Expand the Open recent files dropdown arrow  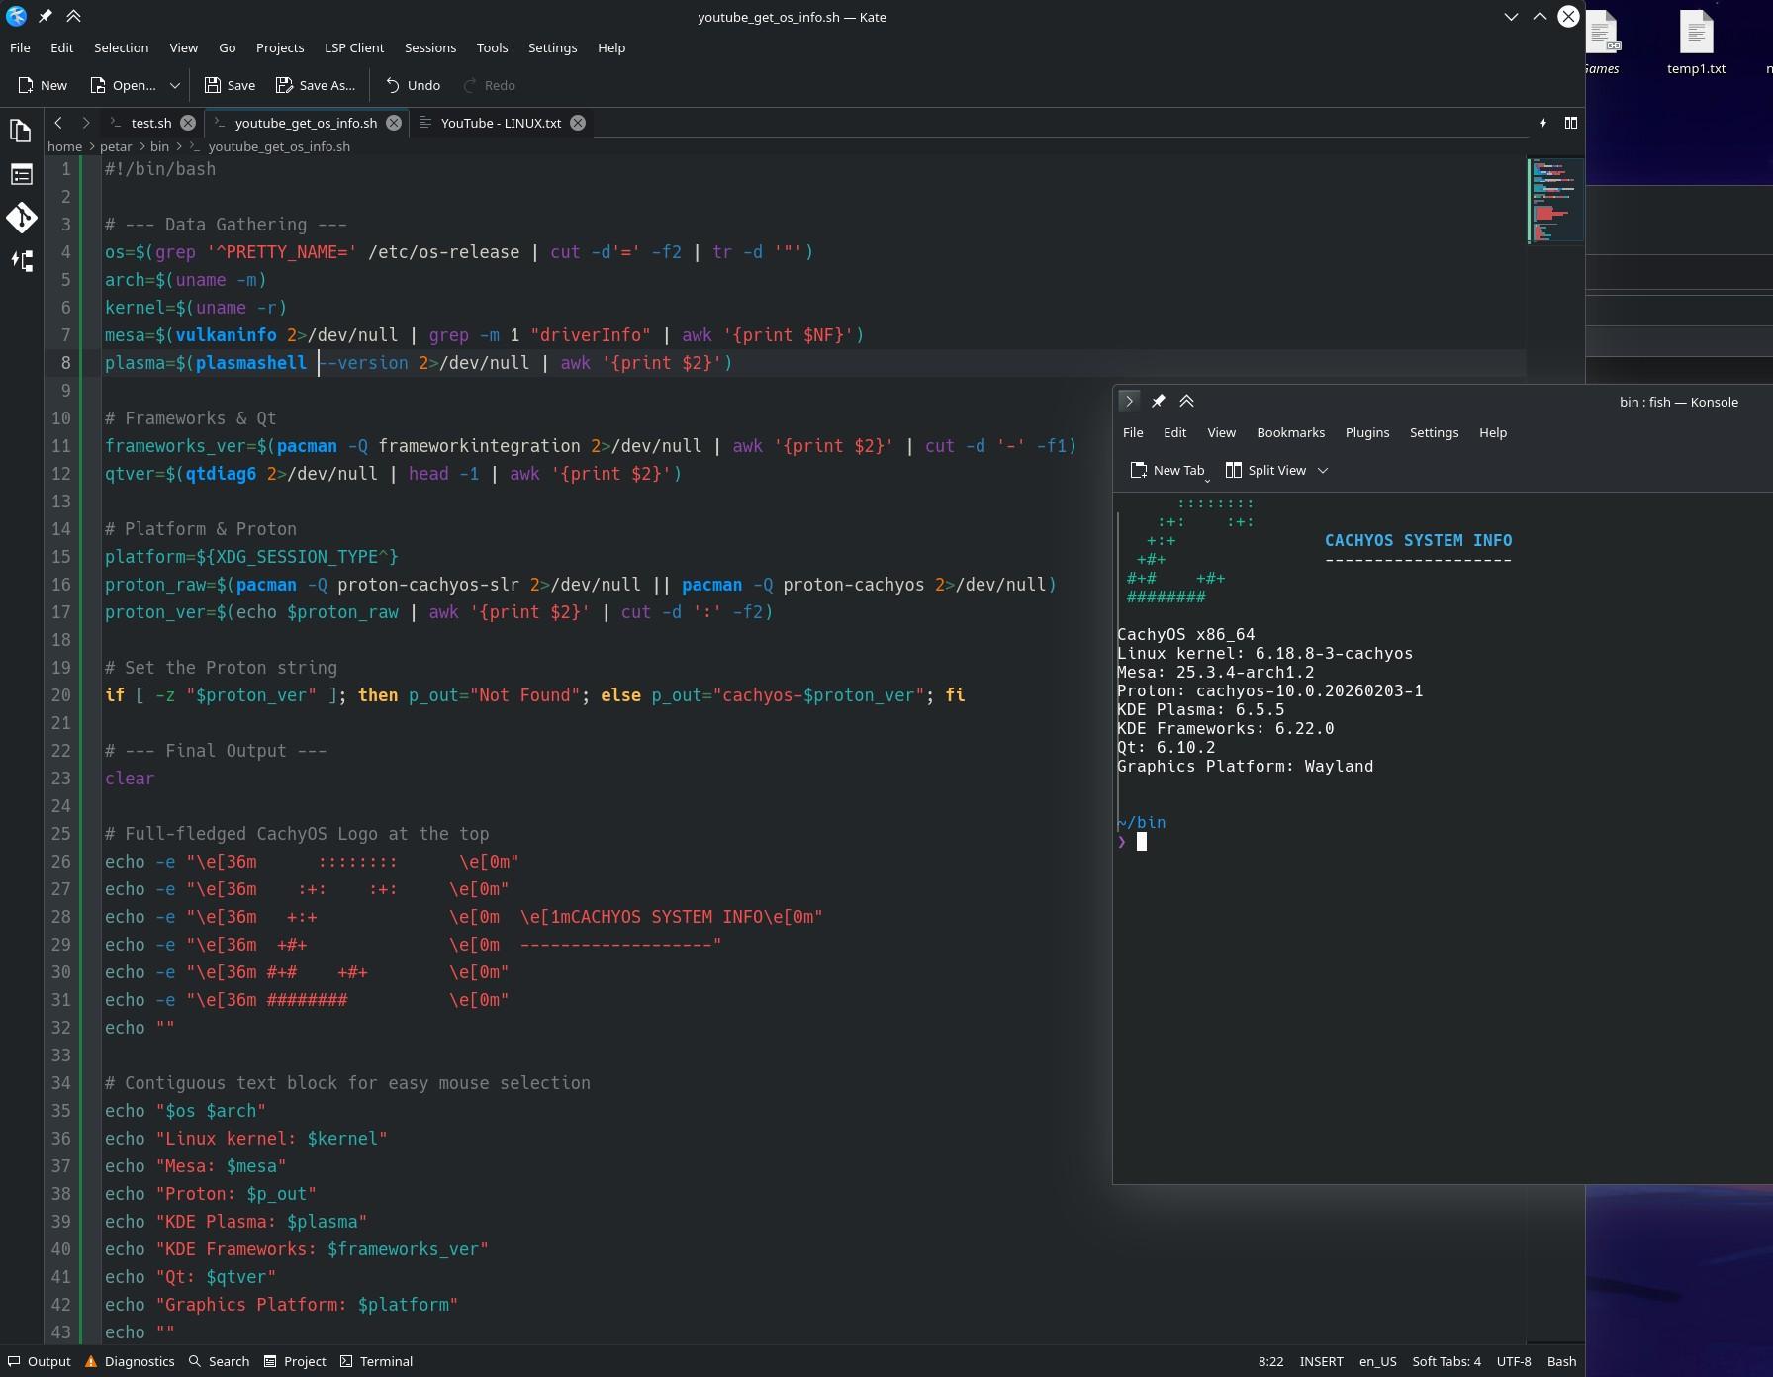(x=175, y=86)
